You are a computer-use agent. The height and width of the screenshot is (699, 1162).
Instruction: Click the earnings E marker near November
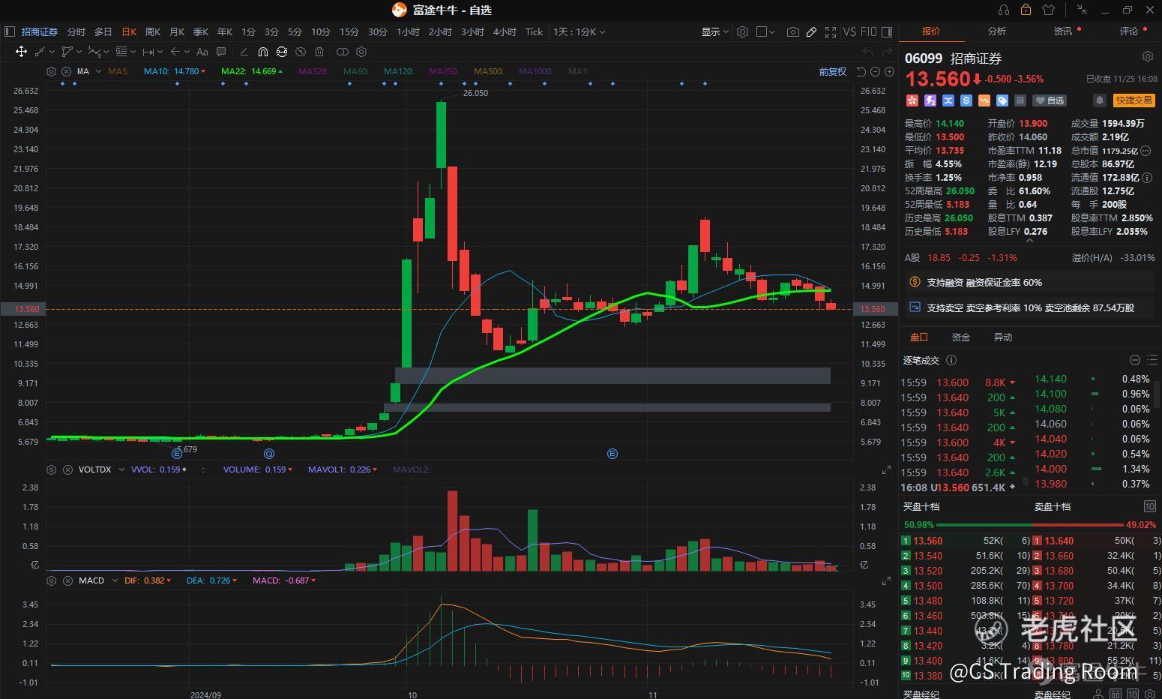[612, 454]
